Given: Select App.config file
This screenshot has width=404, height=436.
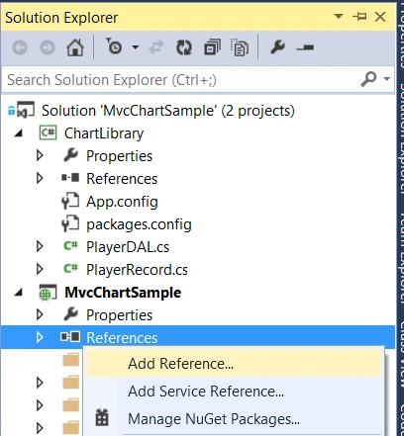Looking at the screenshot, I should (122, 202).
